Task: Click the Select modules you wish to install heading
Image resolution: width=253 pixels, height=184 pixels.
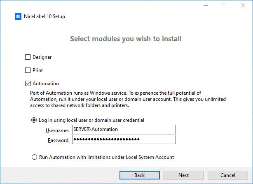Action: pyautogui.click(x=126, y=39)
